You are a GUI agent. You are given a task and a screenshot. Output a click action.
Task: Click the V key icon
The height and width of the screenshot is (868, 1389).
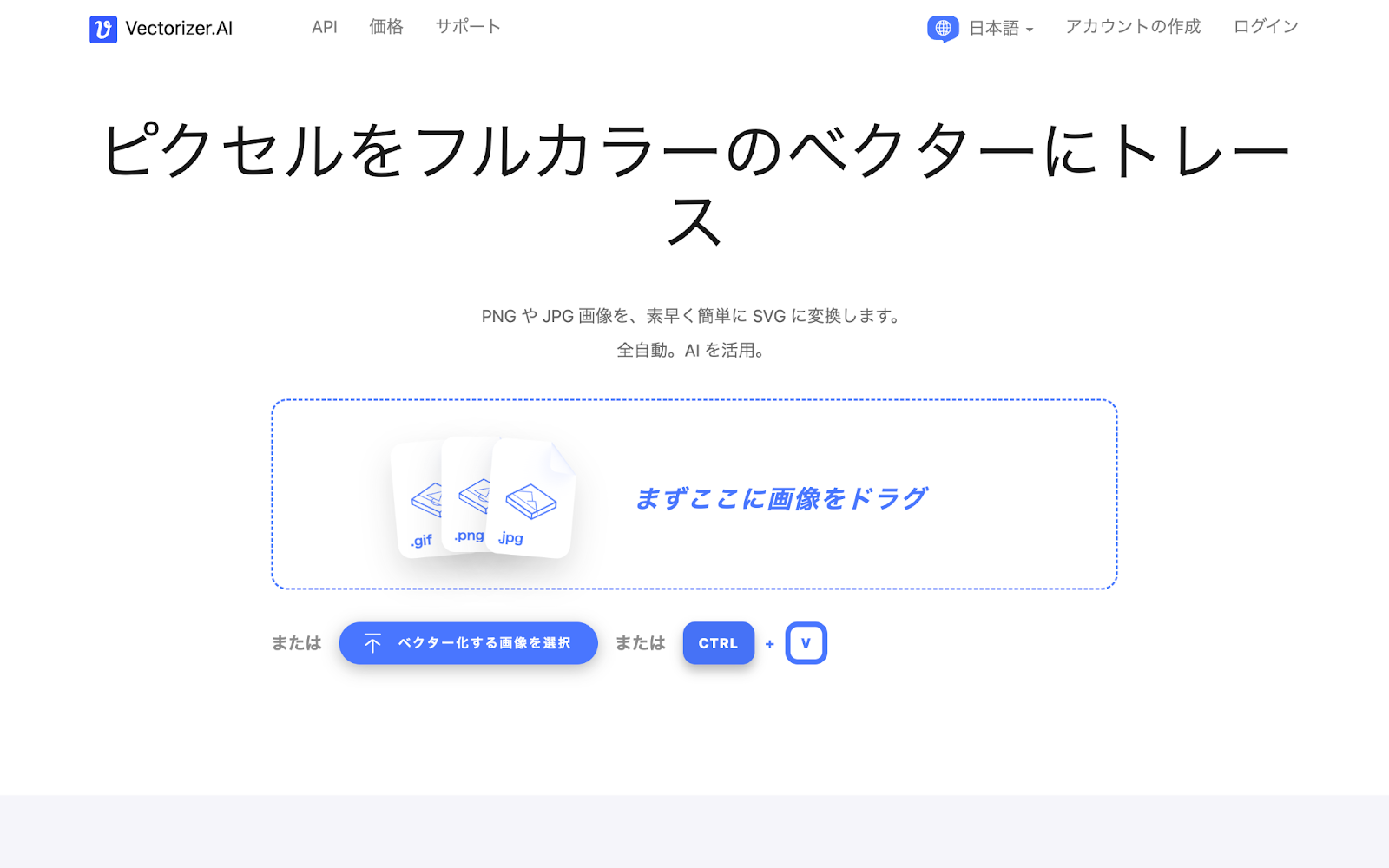click(x=806, y=643)
